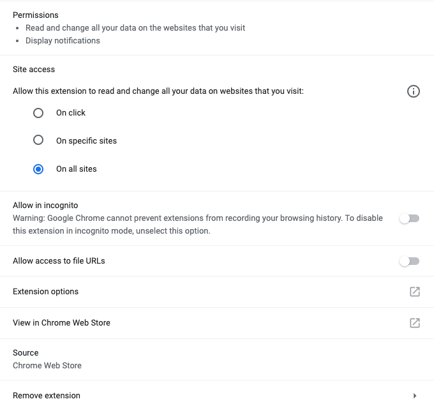Click the Allow in incognito heading text
Screen dimensions: 434x406
coord(45,206)
